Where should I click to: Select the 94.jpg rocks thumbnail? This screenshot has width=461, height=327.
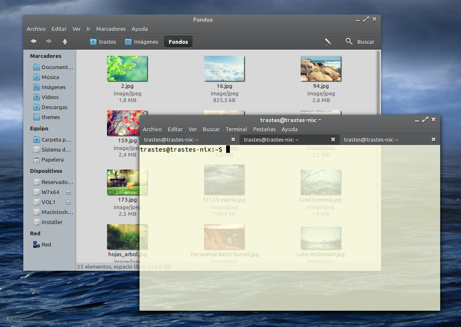click(321, 68)
